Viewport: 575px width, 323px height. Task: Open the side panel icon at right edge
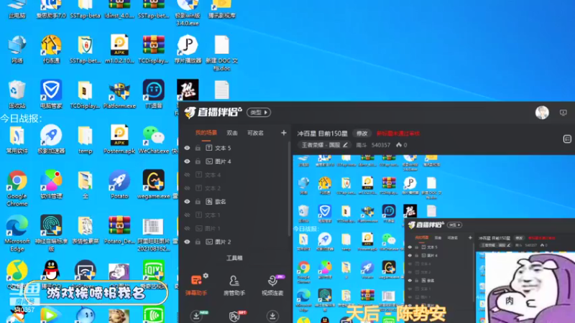point(567,139)
